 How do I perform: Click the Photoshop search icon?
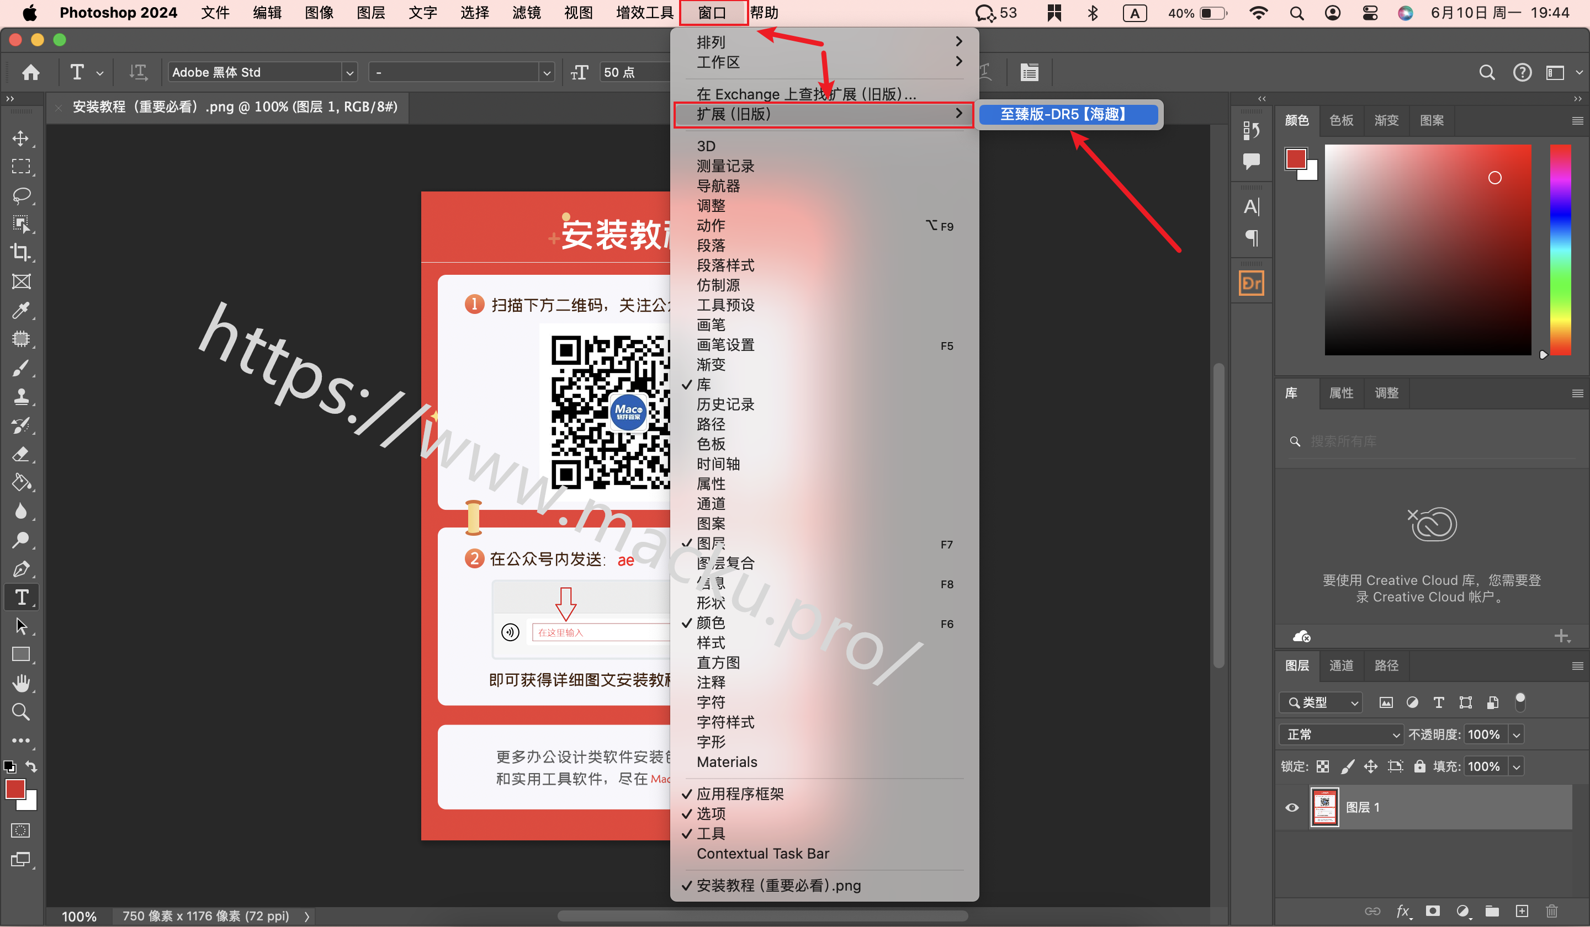[x=1487, y=73]
